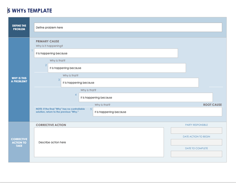Click the 'PRIMARY CAUSE' heading
The height and width of the screenshot is (183, 236).
tap(47, 41)
